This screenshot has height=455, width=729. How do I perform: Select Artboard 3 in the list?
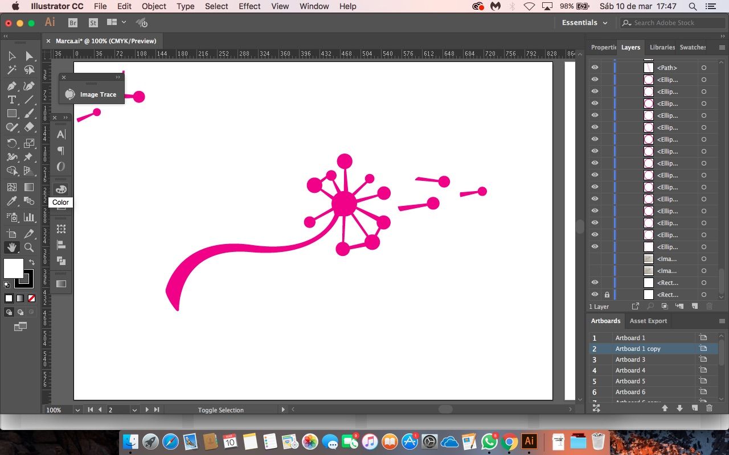point(630,359)
